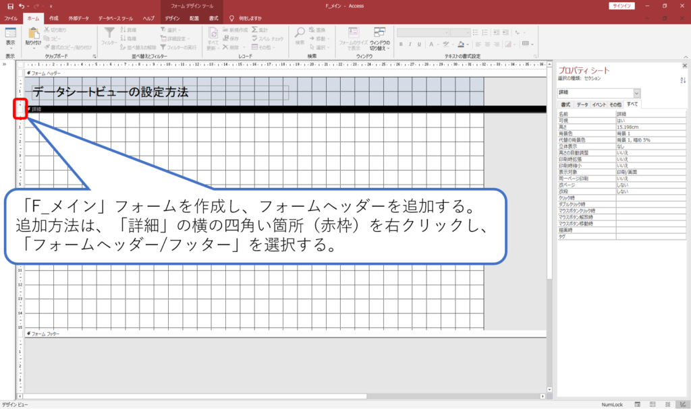691x409 pixels.
Task: Switch to Form view icon in the status bar
Action: 637,404
